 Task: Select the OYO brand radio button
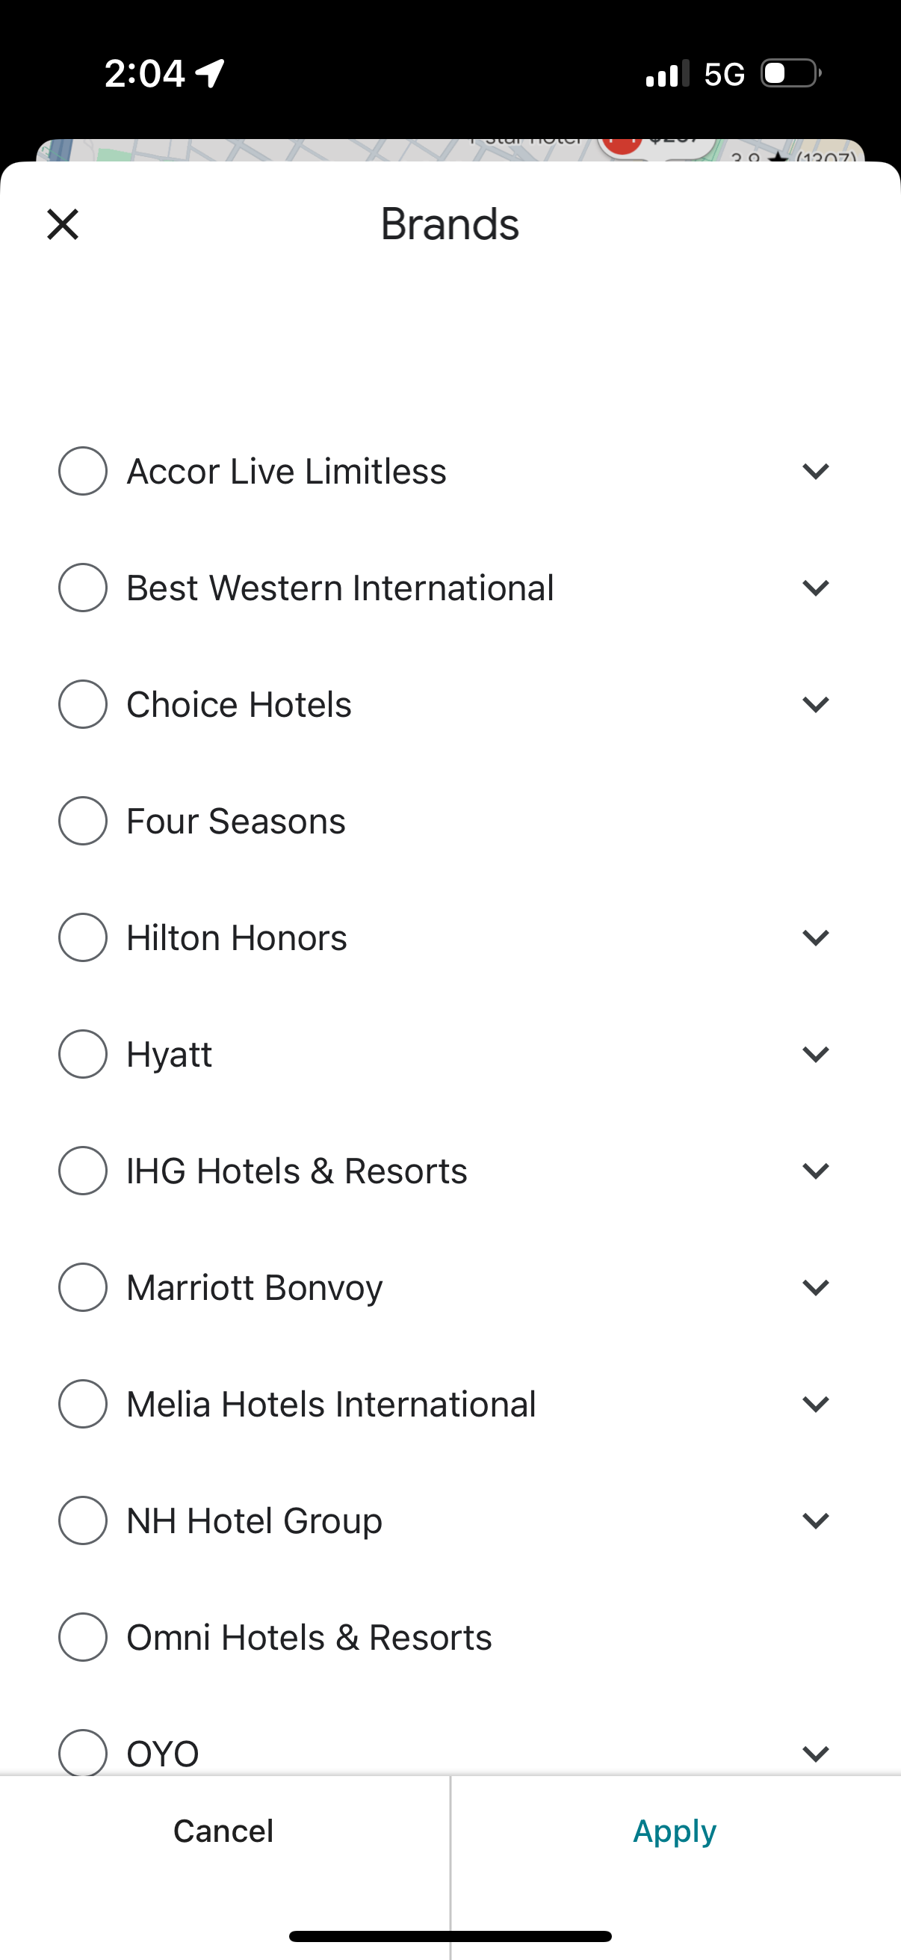(83, 1752)
